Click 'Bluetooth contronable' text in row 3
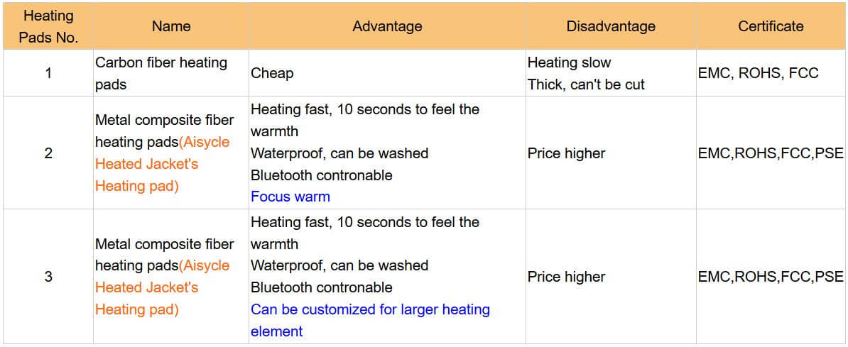Screen dimensions: 848x347 tap(322, 287)
